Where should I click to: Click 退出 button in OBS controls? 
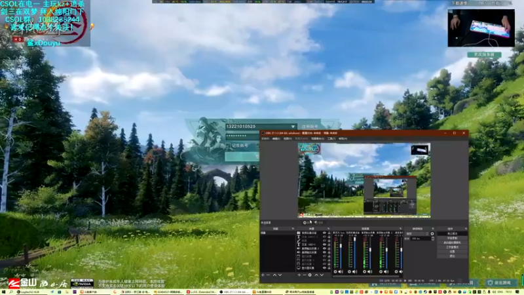(x=452, y=256)
